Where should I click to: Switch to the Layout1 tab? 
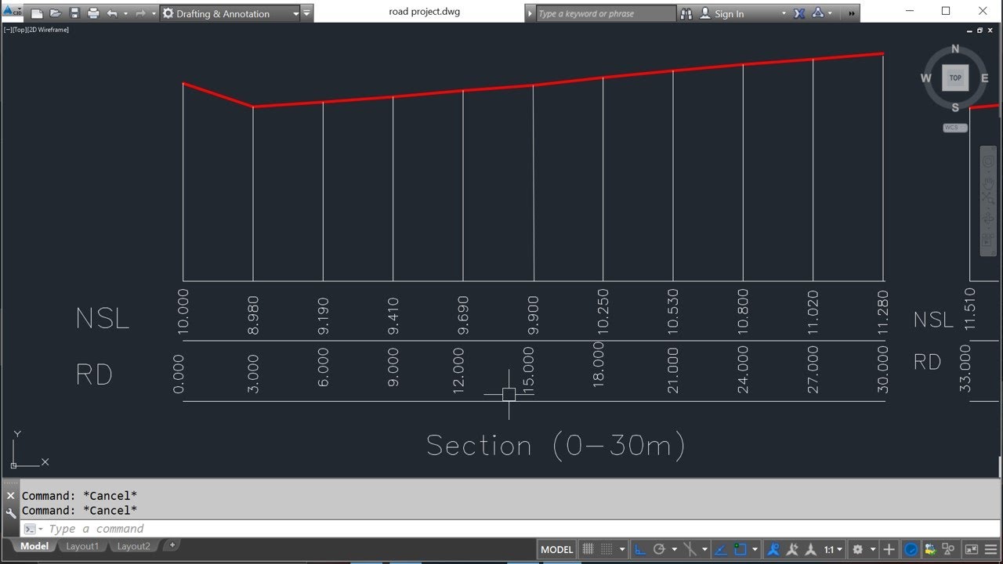coord(82,546)
